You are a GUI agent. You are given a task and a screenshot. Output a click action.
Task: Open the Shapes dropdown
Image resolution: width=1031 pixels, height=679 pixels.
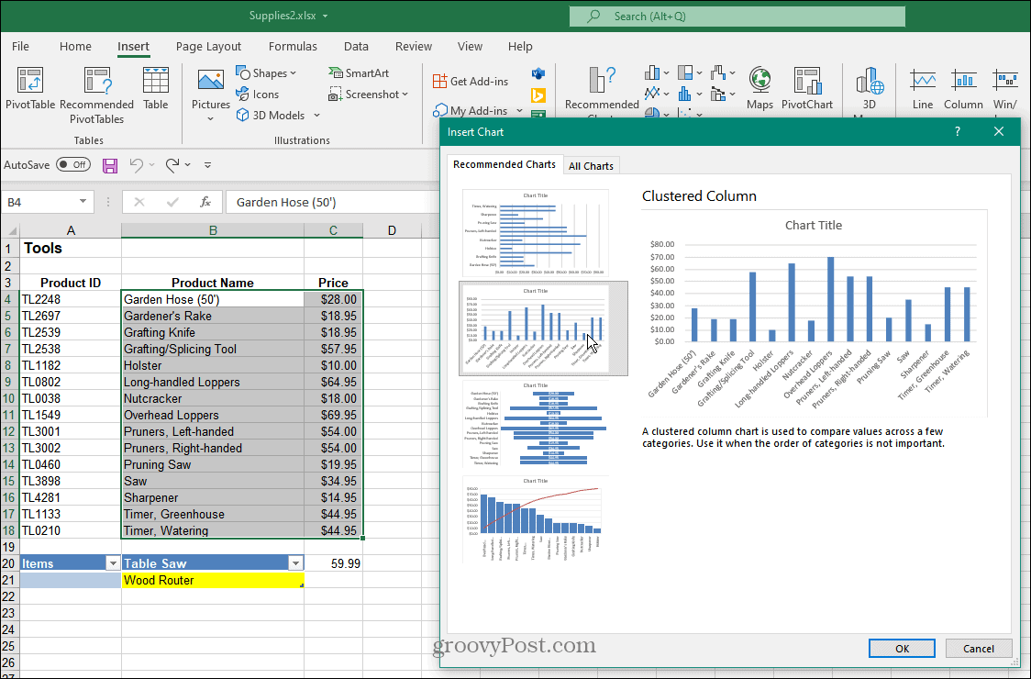pos(294,73)
